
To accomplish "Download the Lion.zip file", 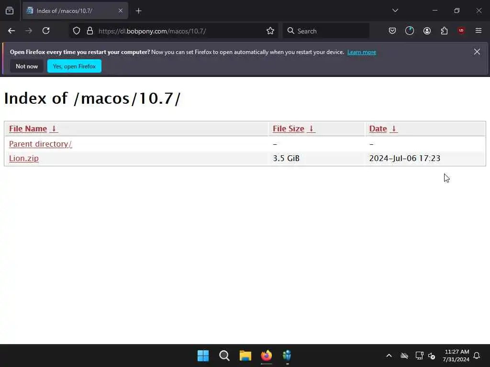I will click(x=24, y=158).
